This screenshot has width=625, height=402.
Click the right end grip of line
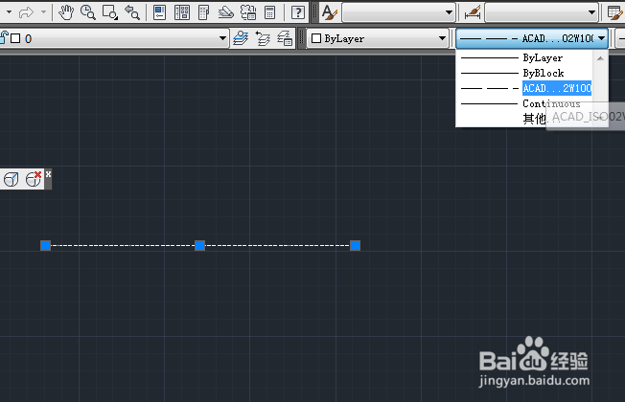[x=355, y=245]
